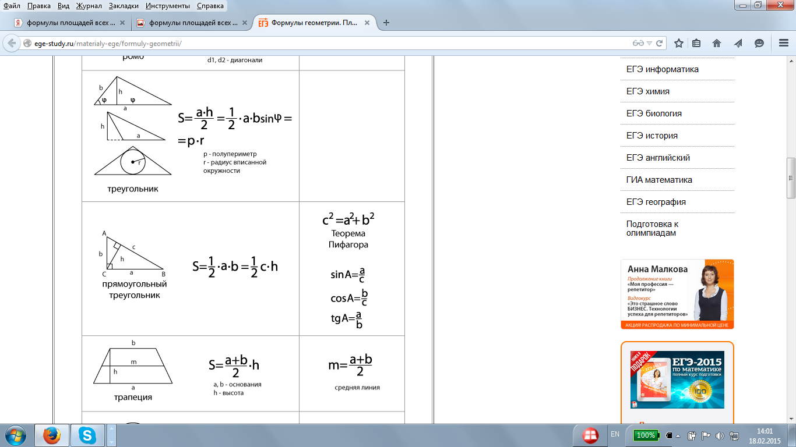Viewport: 796px width, 447px height.
Task: Click the 'a, b - основания' text
Action: click(237, 385)
